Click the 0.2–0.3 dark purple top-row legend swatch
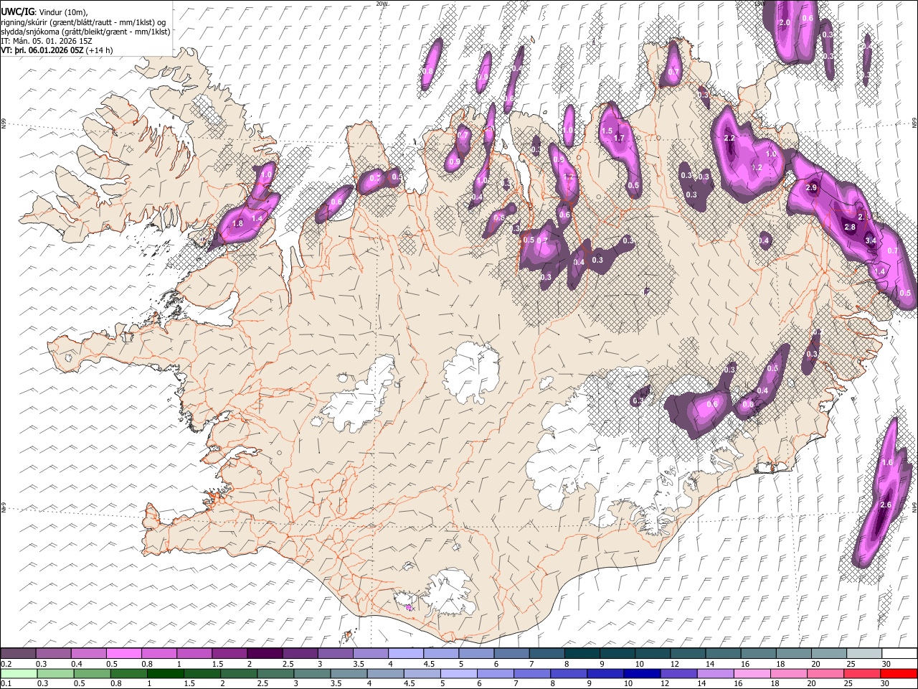Screen dimensions: 918x689 click(x=19, y=653)
